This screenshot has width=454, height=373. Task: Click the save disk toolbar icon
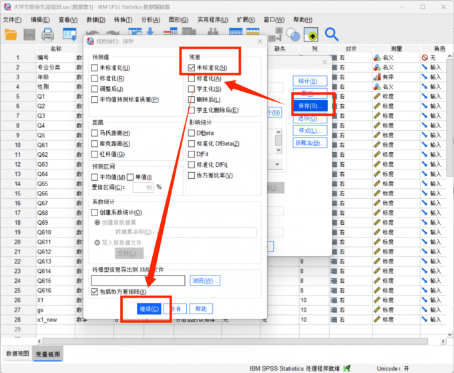click(29, 34)
